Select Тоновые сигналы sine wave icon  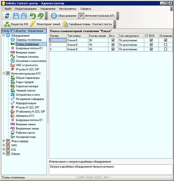(13, 57)
